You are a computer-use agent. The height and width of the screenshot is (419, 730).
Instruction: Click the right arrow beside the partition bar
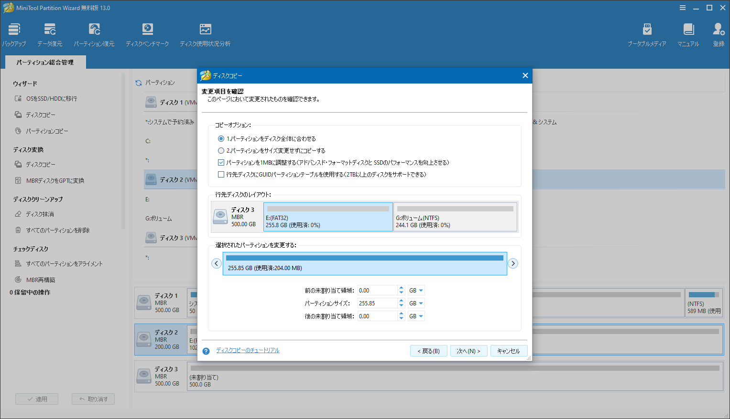(513, 263)
